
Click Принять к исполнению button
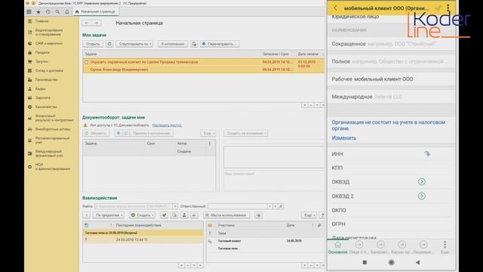coord(151,133)
